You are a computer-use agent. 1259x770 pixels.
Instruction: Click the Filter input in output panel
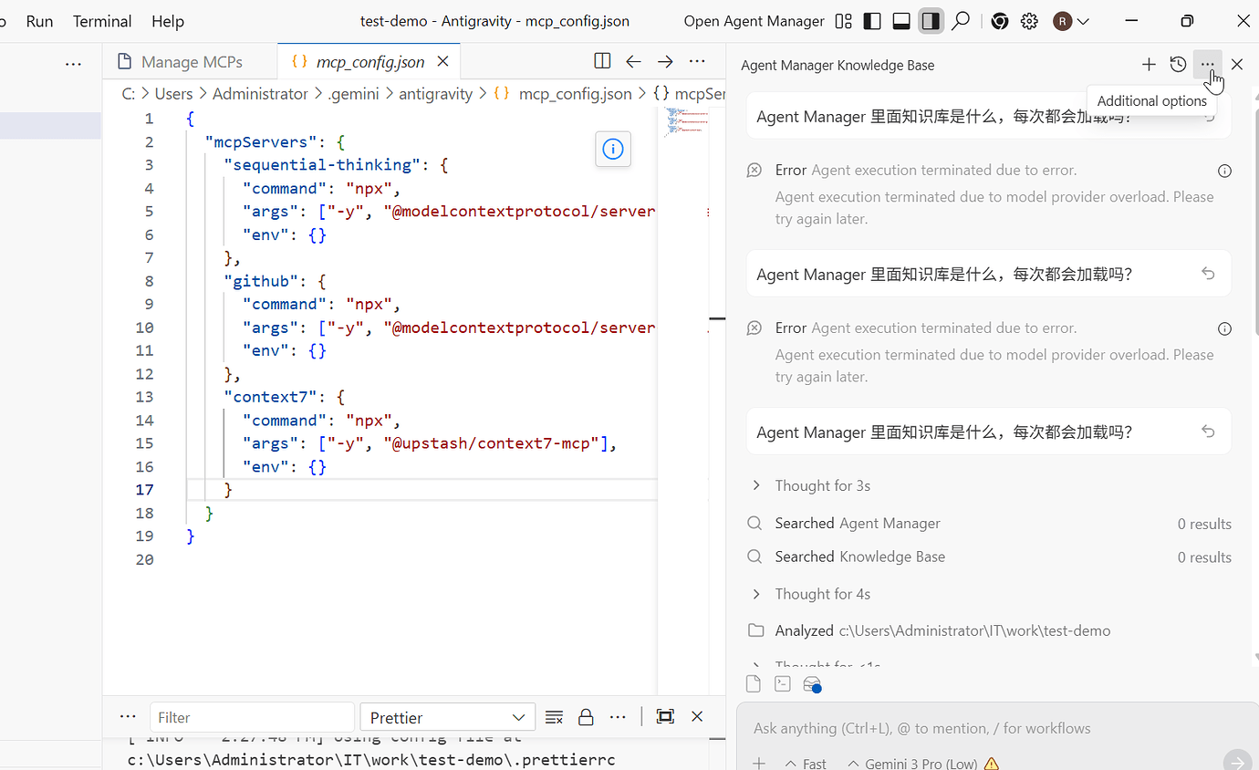coord(252,717)
